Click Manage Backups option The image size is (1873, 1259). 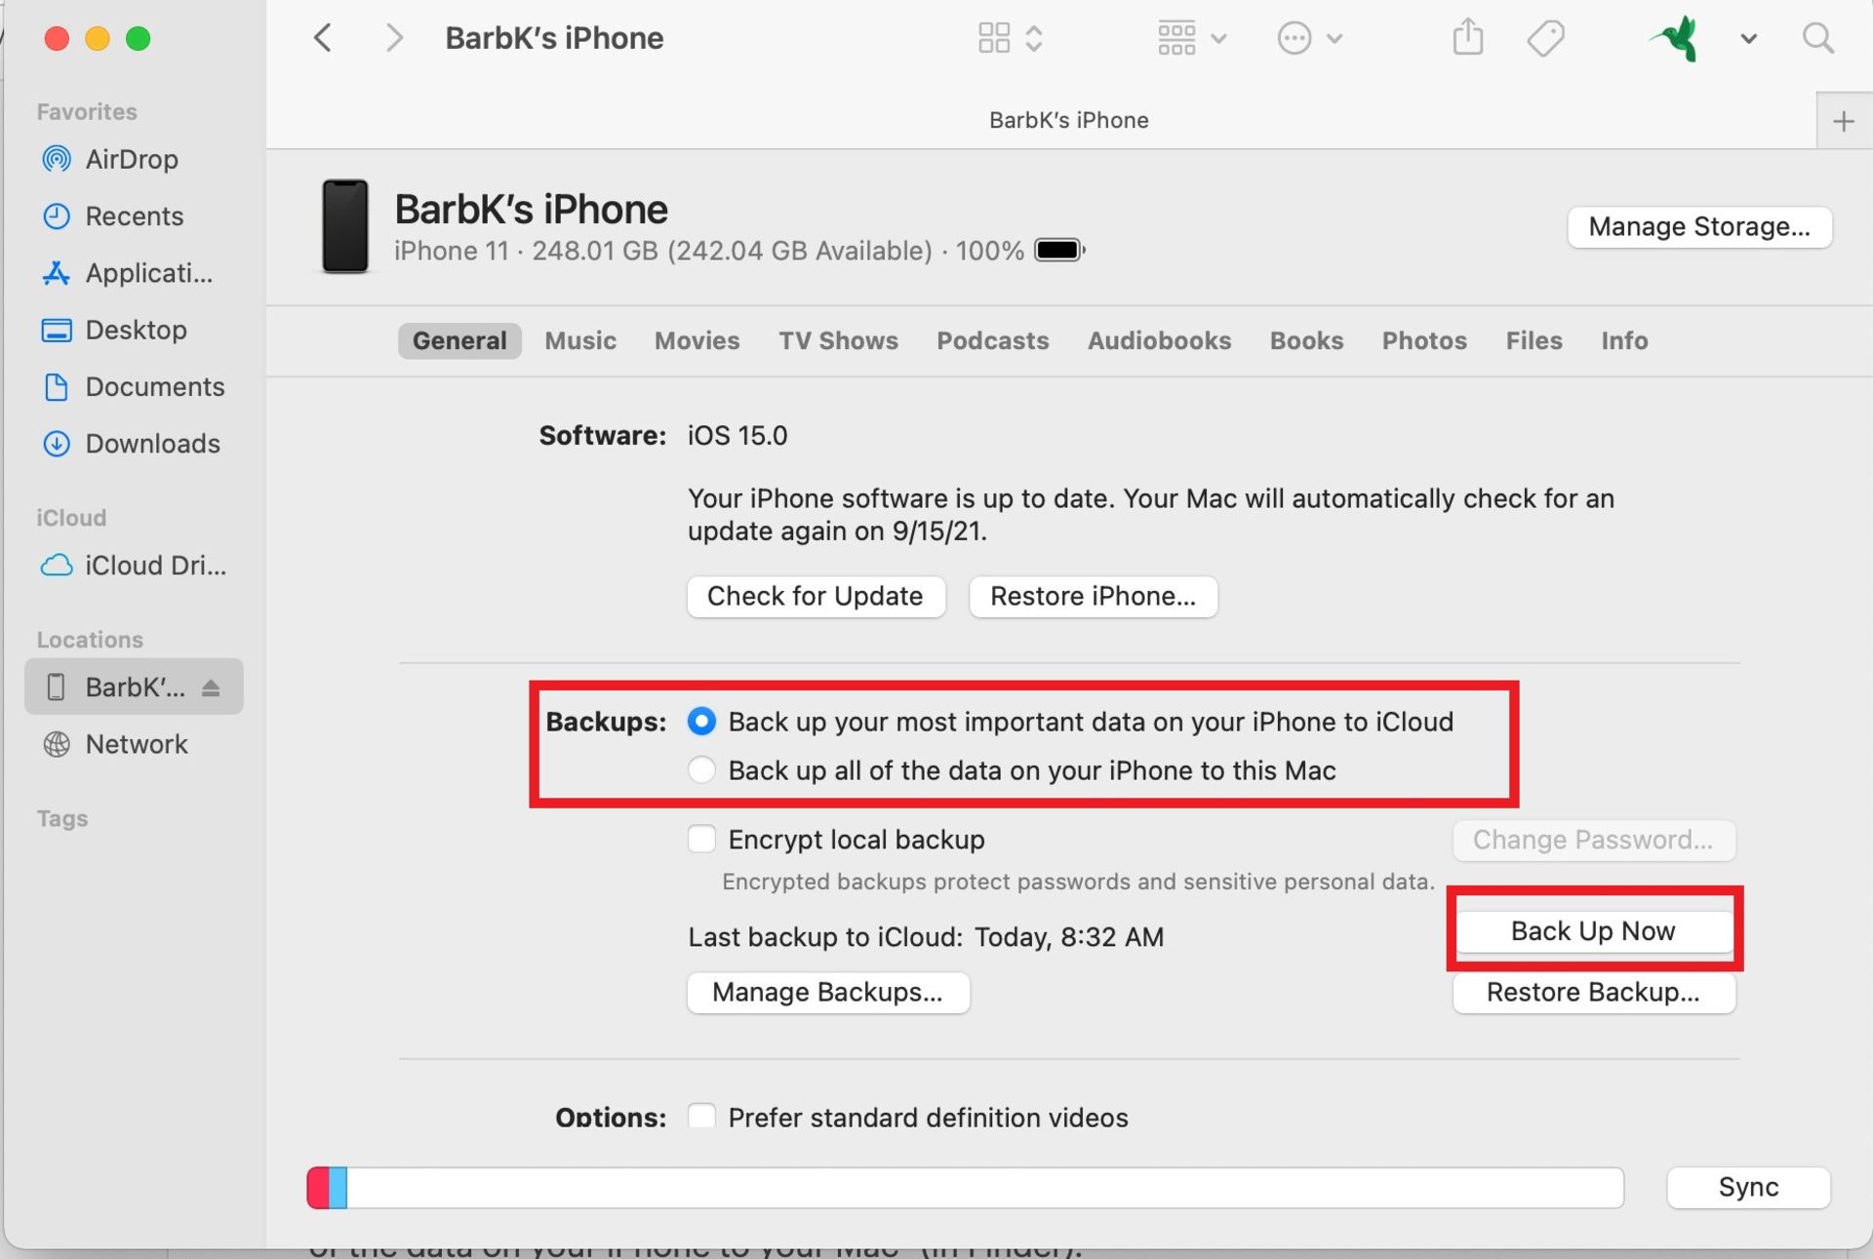tap(827, 992)
